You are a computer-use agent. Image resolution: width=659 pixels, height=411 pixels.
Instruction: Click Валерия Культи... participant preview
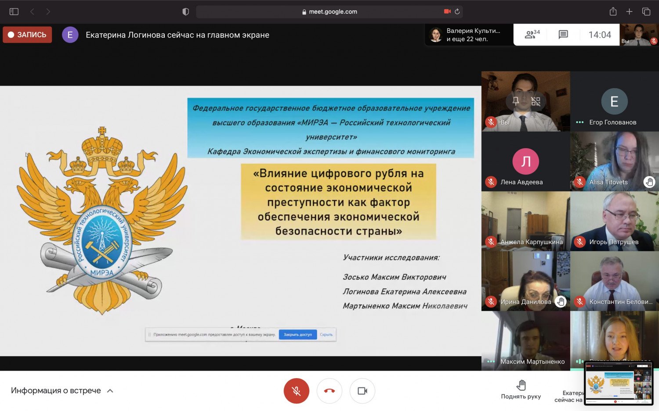[469, 35]
